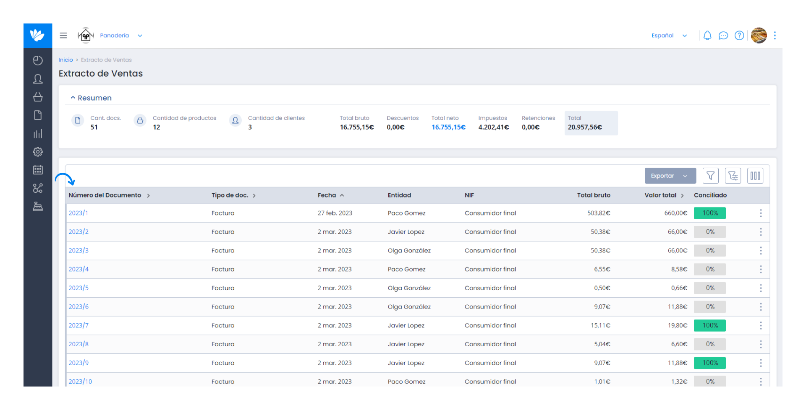Open row actions menu for invoice 2023/5
The height and width of the screenshot is (410, 806).
coord(761,288)
